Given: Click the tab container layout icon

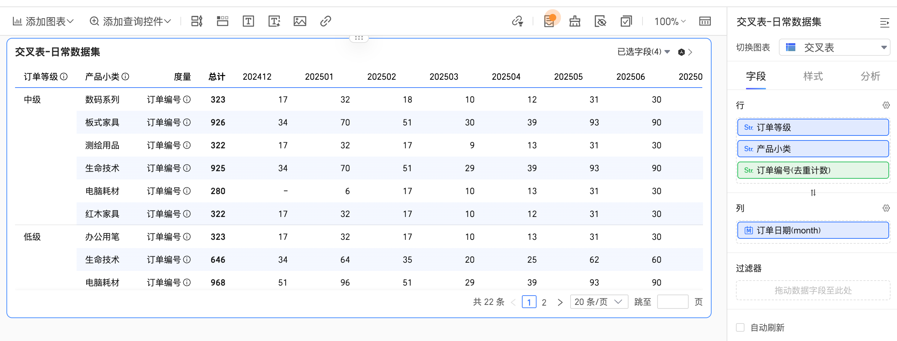Looking at the screenshot, I should click(222, 21).
